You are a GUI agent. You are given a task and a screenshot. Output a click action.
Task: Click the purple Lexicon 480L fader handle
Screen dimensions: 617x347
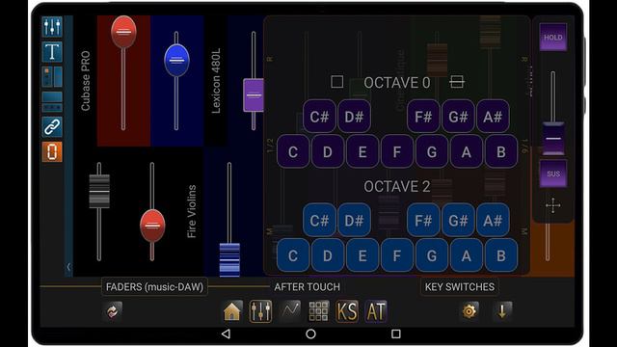(x=254, y=94)
